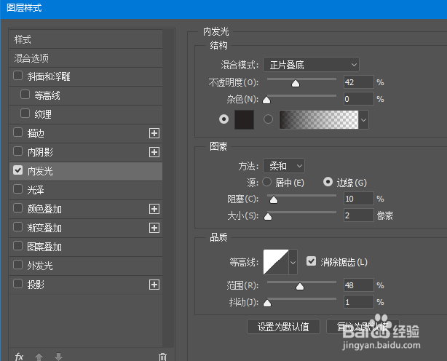Click the move effect up arrow
This screenshot has width=447, height=361.
pyautogui.click(x=39, y=357)
